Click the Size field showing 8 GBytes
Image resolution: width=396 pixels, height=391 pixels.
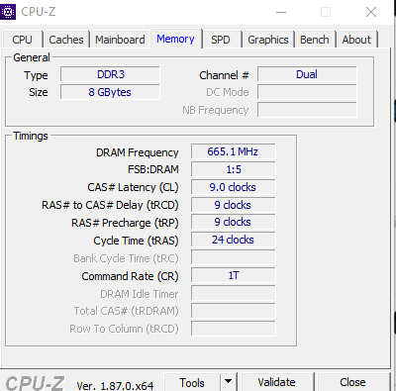(x=110, y=92)
